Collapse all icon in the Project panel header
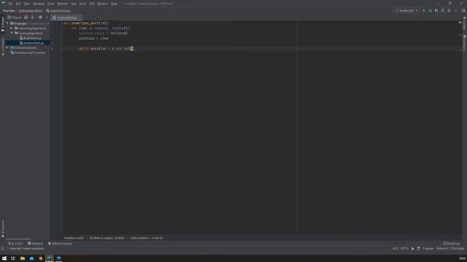The height and width of the screenshot is (262, 467). coord(32,17)
